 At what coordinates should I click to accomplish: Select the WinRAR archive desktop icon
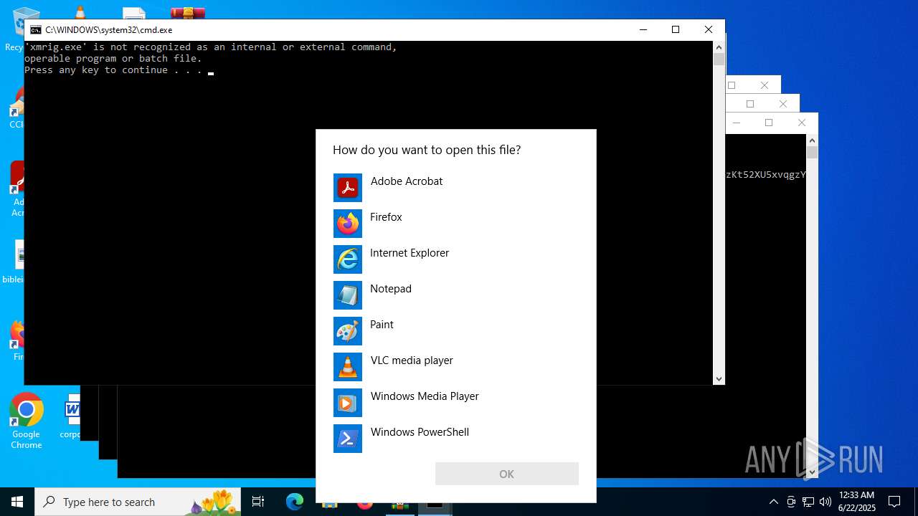click(x=188, y=13)
